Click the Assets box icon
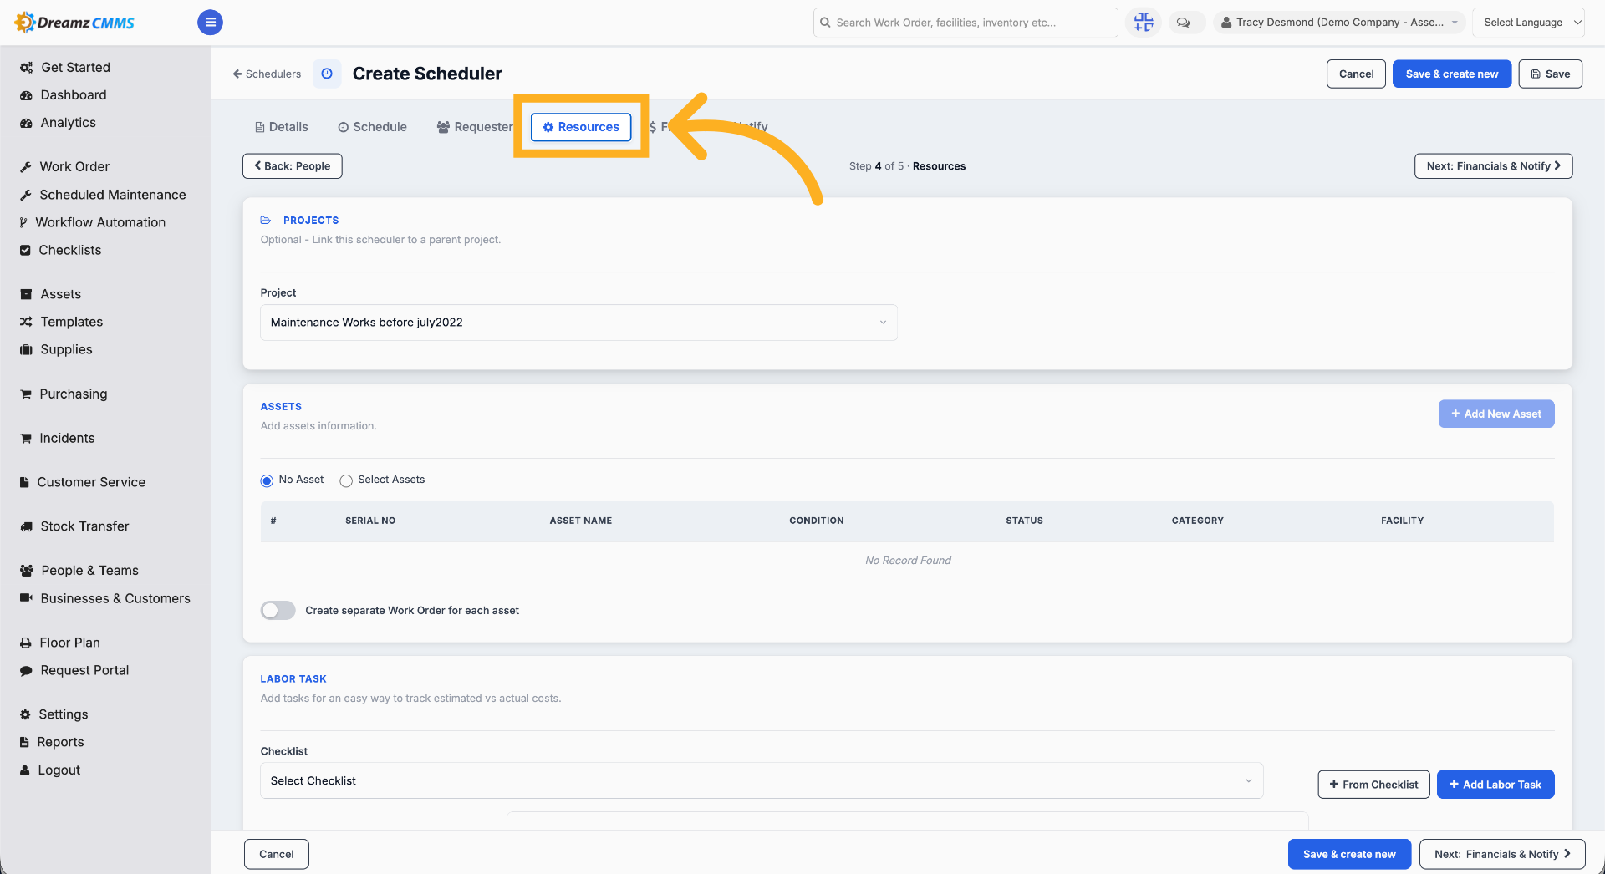1605x874 pixels. [26, 294]
